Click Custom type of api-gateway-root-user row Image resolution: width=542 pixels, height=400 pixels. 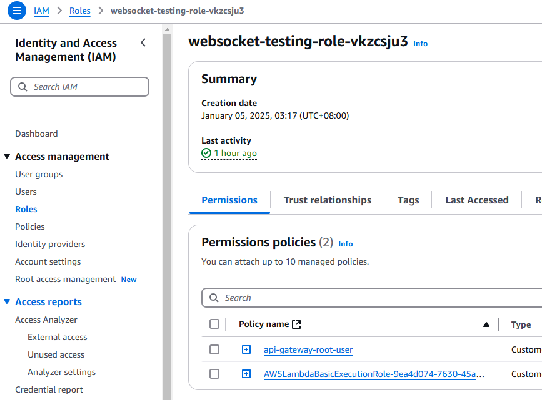pyautogui.click(x=526, y=349)
